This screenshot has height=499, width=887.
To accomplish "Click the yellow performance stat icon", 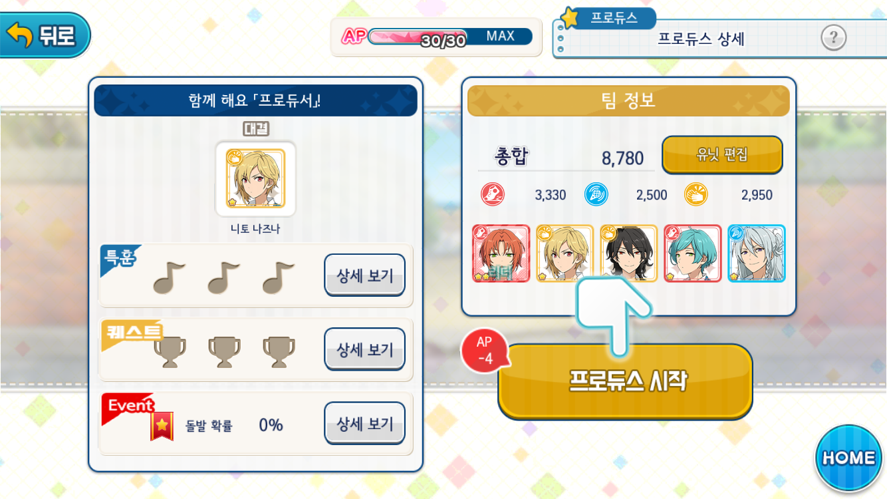I will click(696, 195).
